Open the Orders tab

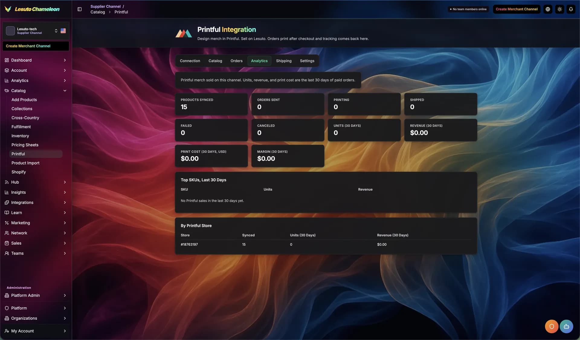(x=237, y=61)
